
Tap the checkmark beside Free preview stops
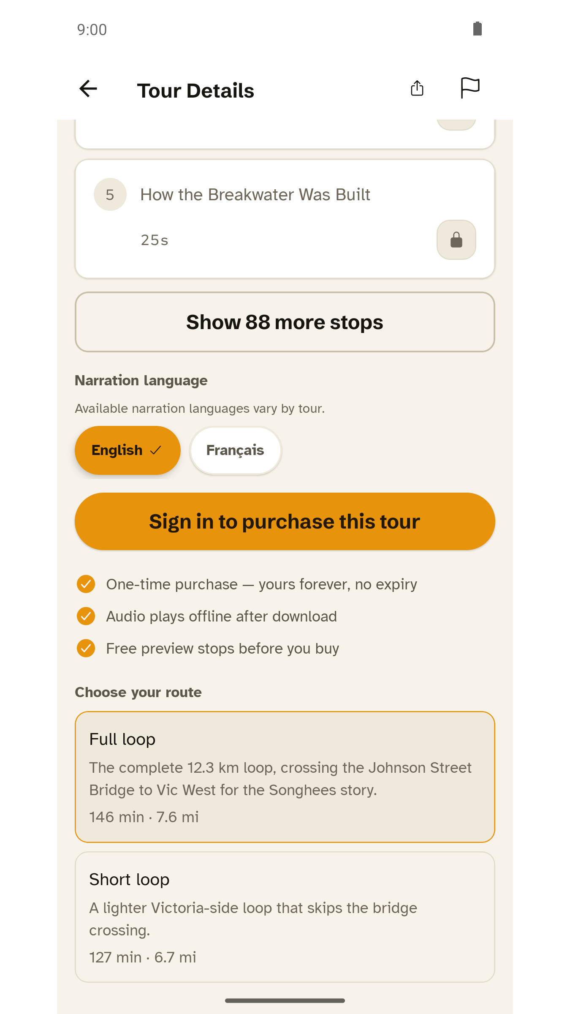tap(86, 648)
